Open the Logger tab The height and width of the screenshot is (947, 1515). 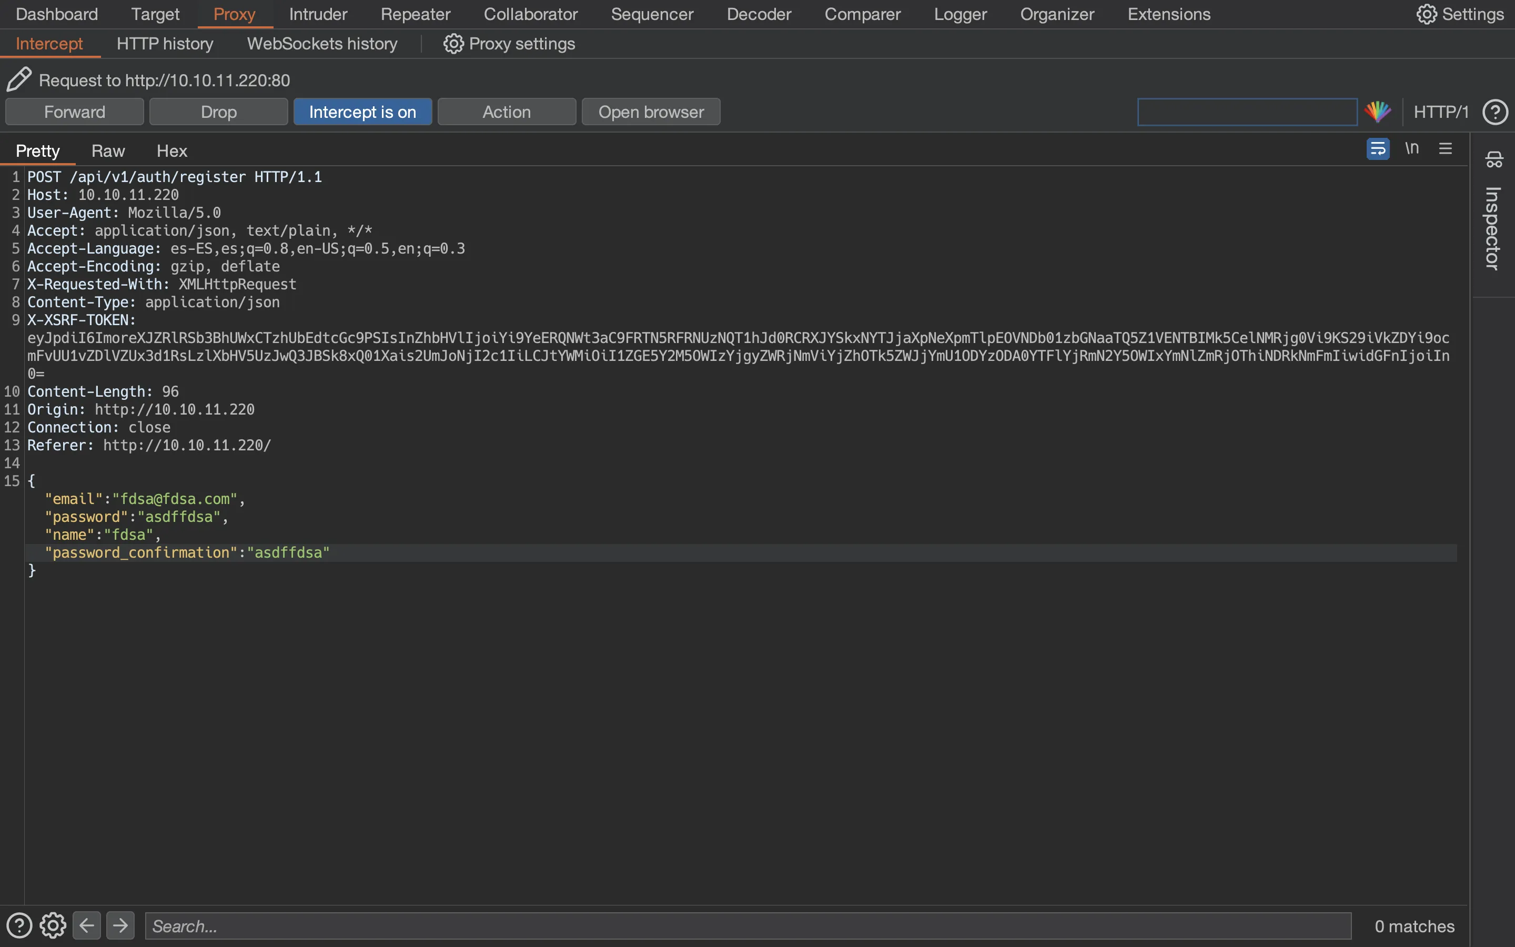point(961,14)
